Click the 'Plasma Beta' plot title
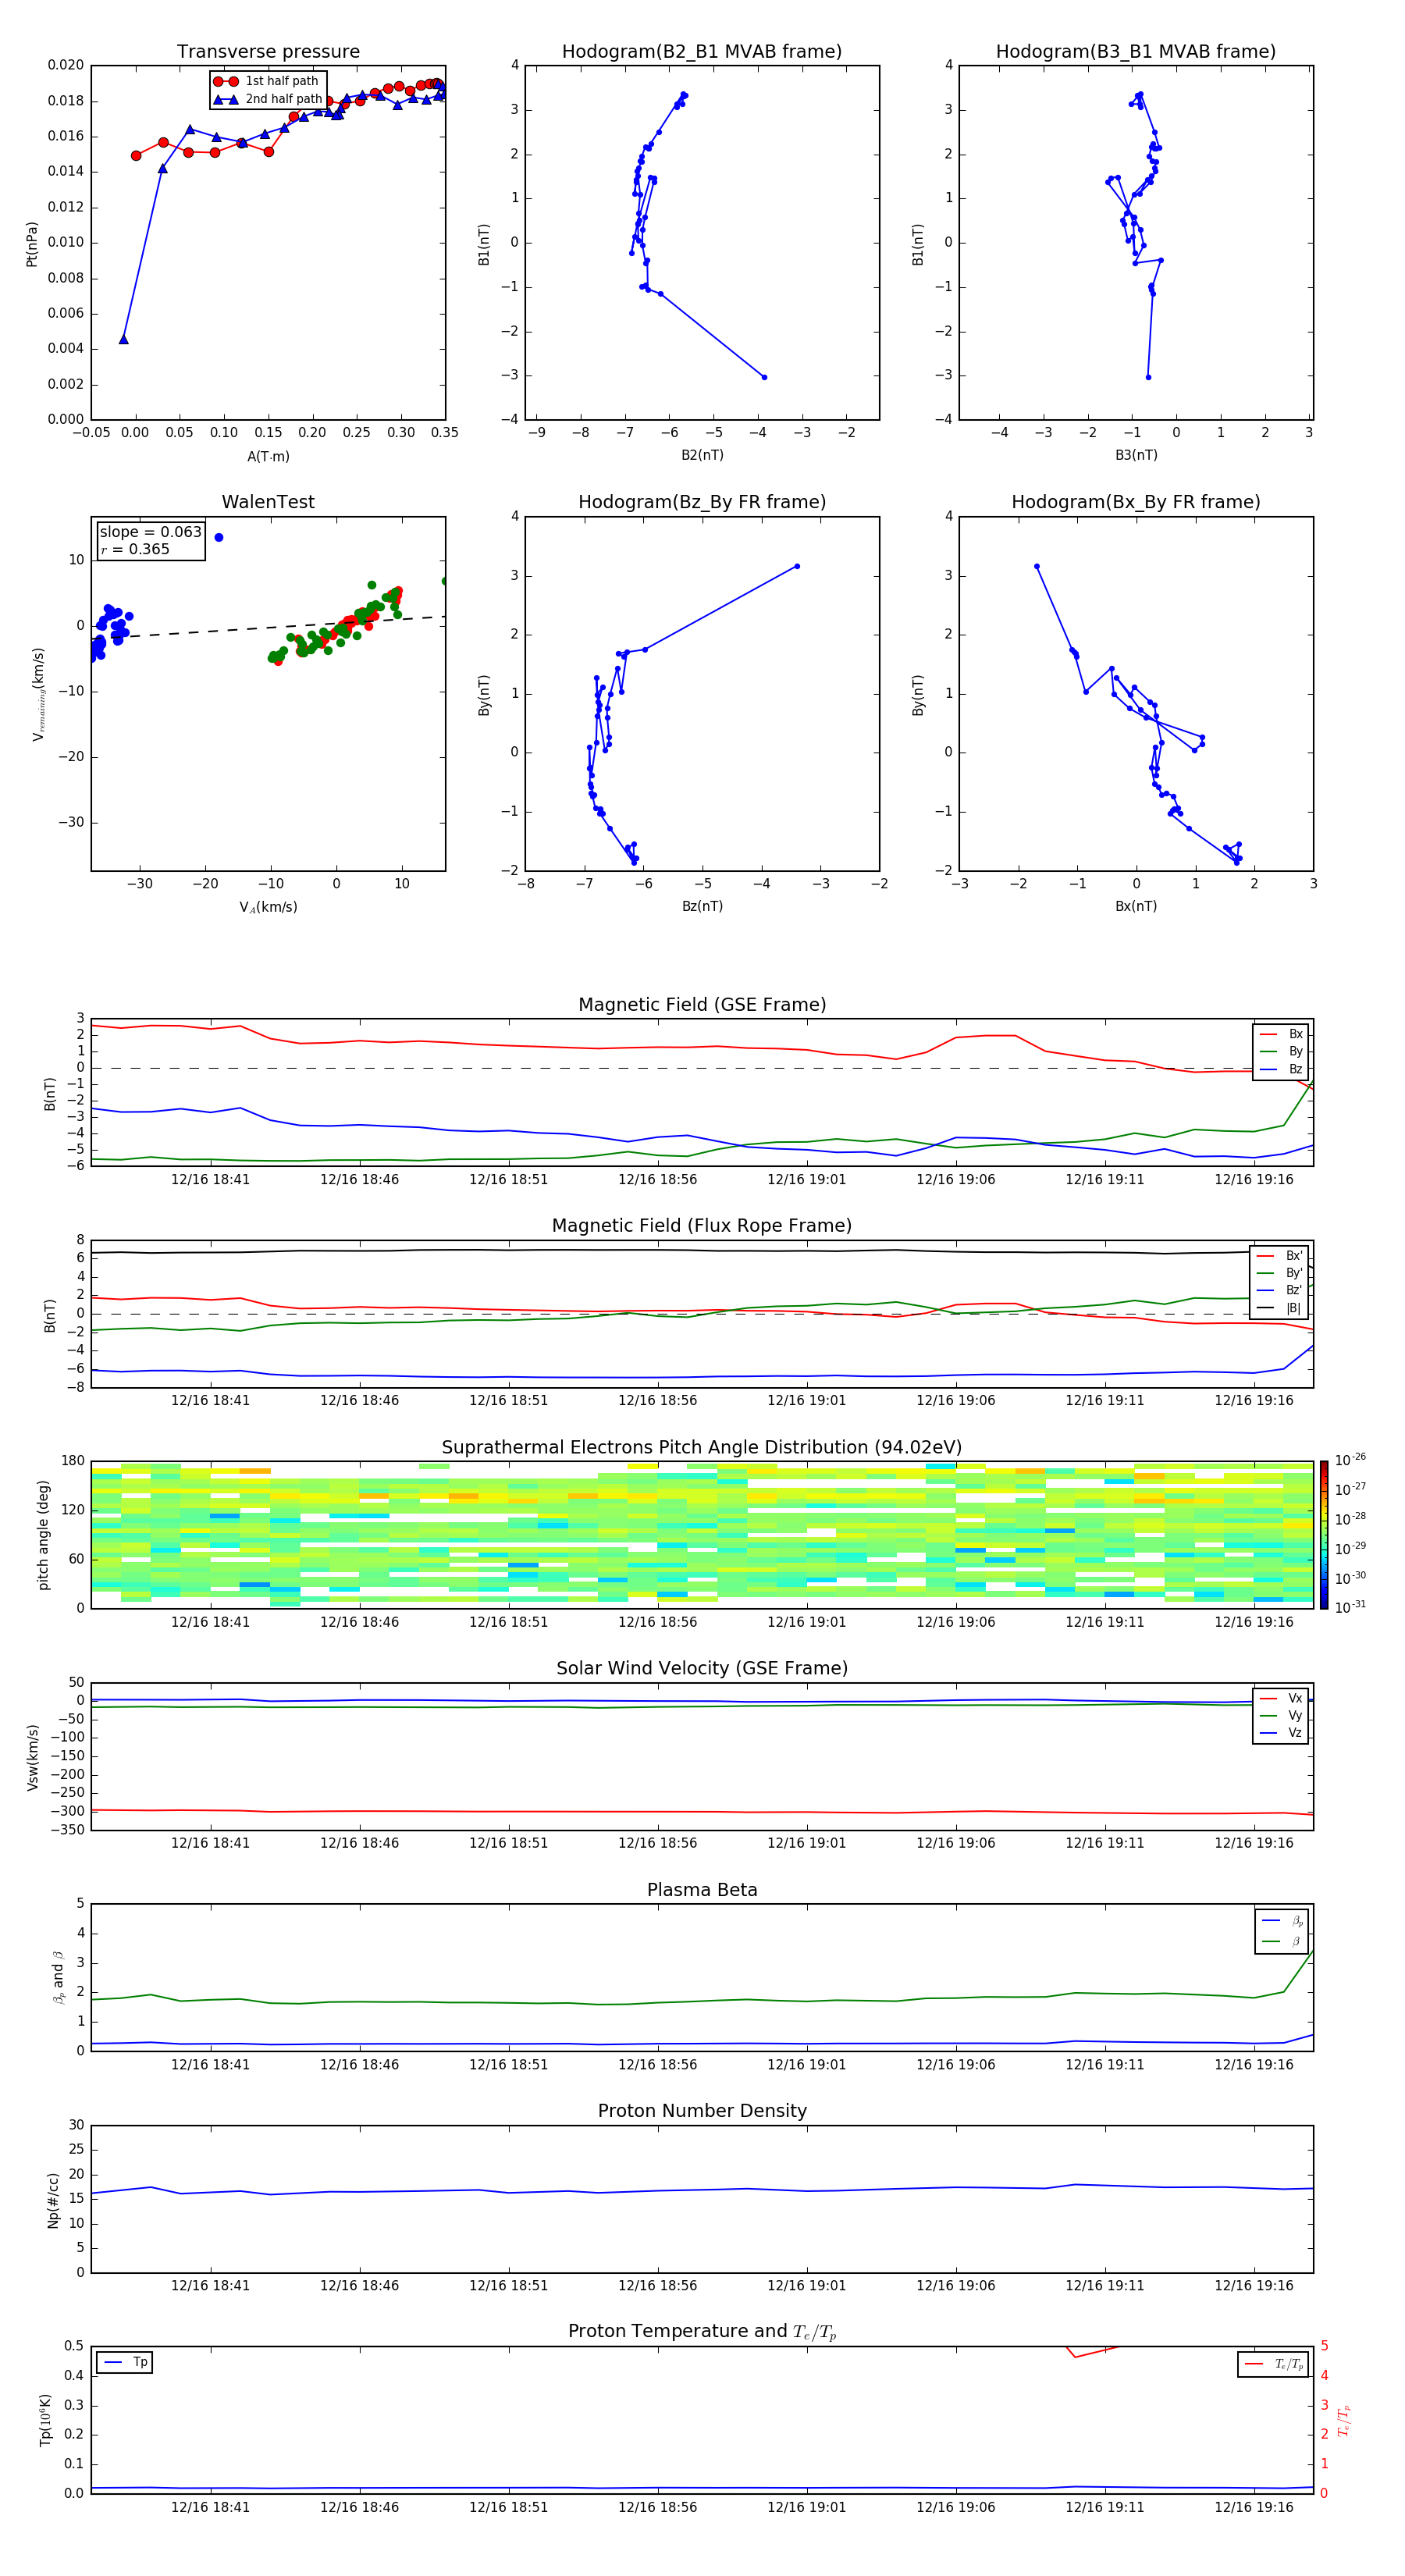Screen dimensions: 1405x2576 point(702,1891)
